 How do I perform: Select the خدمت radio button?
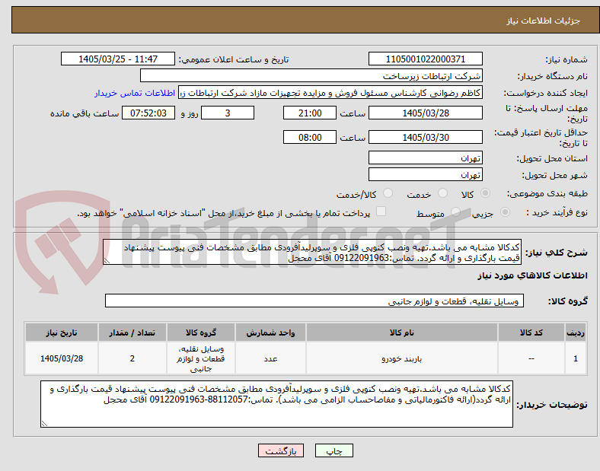tap(442, 193)
